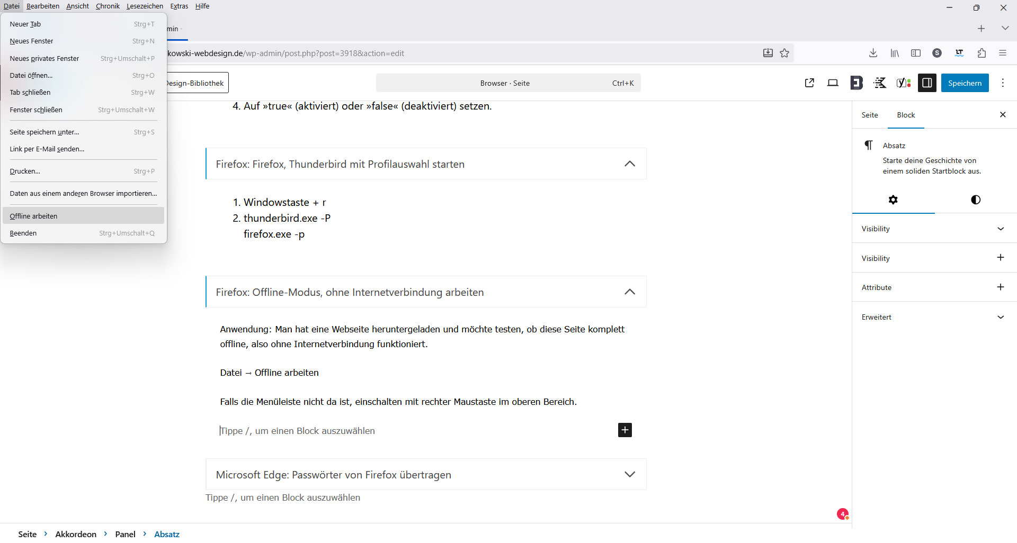The width and height of the screenshot is (1017, 543).
Task: Open the browser extensions puzzle icon
Action: (982, 53)
